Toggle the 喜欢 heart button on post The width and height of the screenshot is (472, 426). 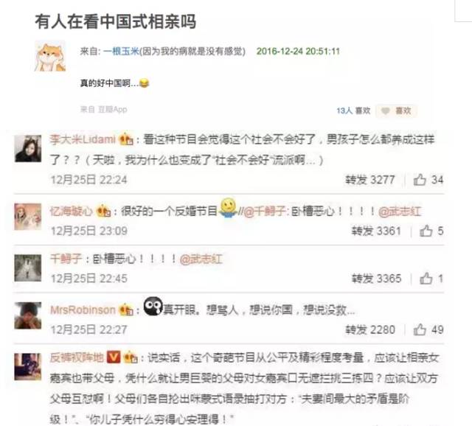(x=397, y=111)
